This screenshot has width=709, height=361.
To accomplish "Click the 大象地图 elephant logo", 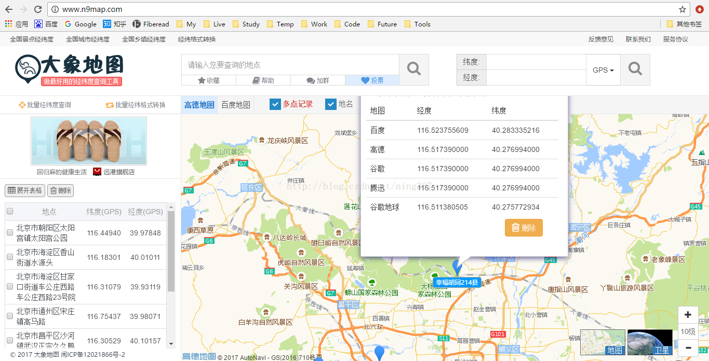I will tap(70, 70).
